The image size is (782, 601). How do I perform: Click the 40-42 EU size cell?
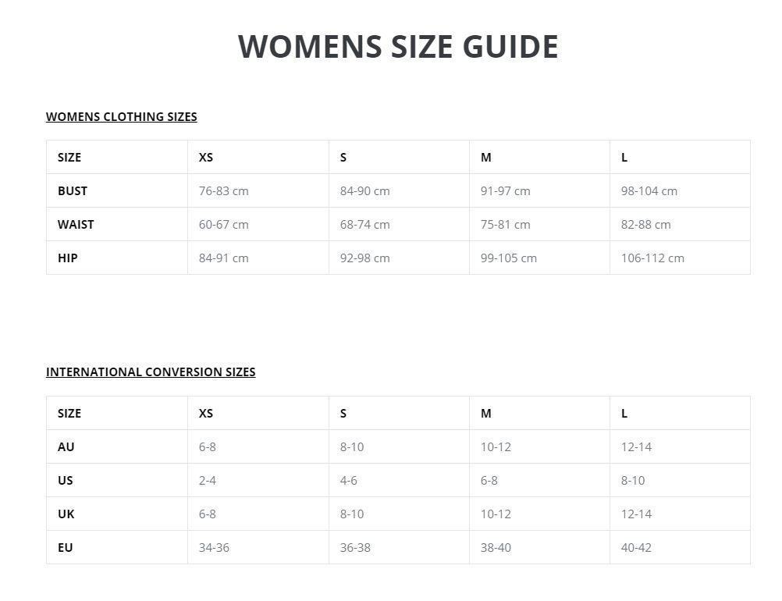click(636, 547)
